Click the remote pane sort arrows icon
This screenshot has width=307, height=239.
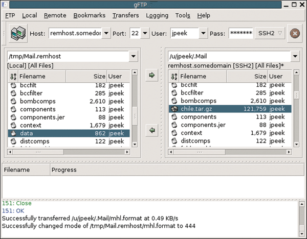173,76
